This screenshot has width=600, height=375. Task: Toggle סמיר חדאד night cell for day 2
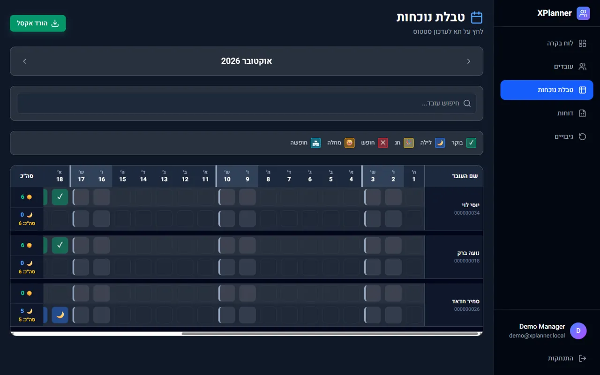[x=393, y=315]
